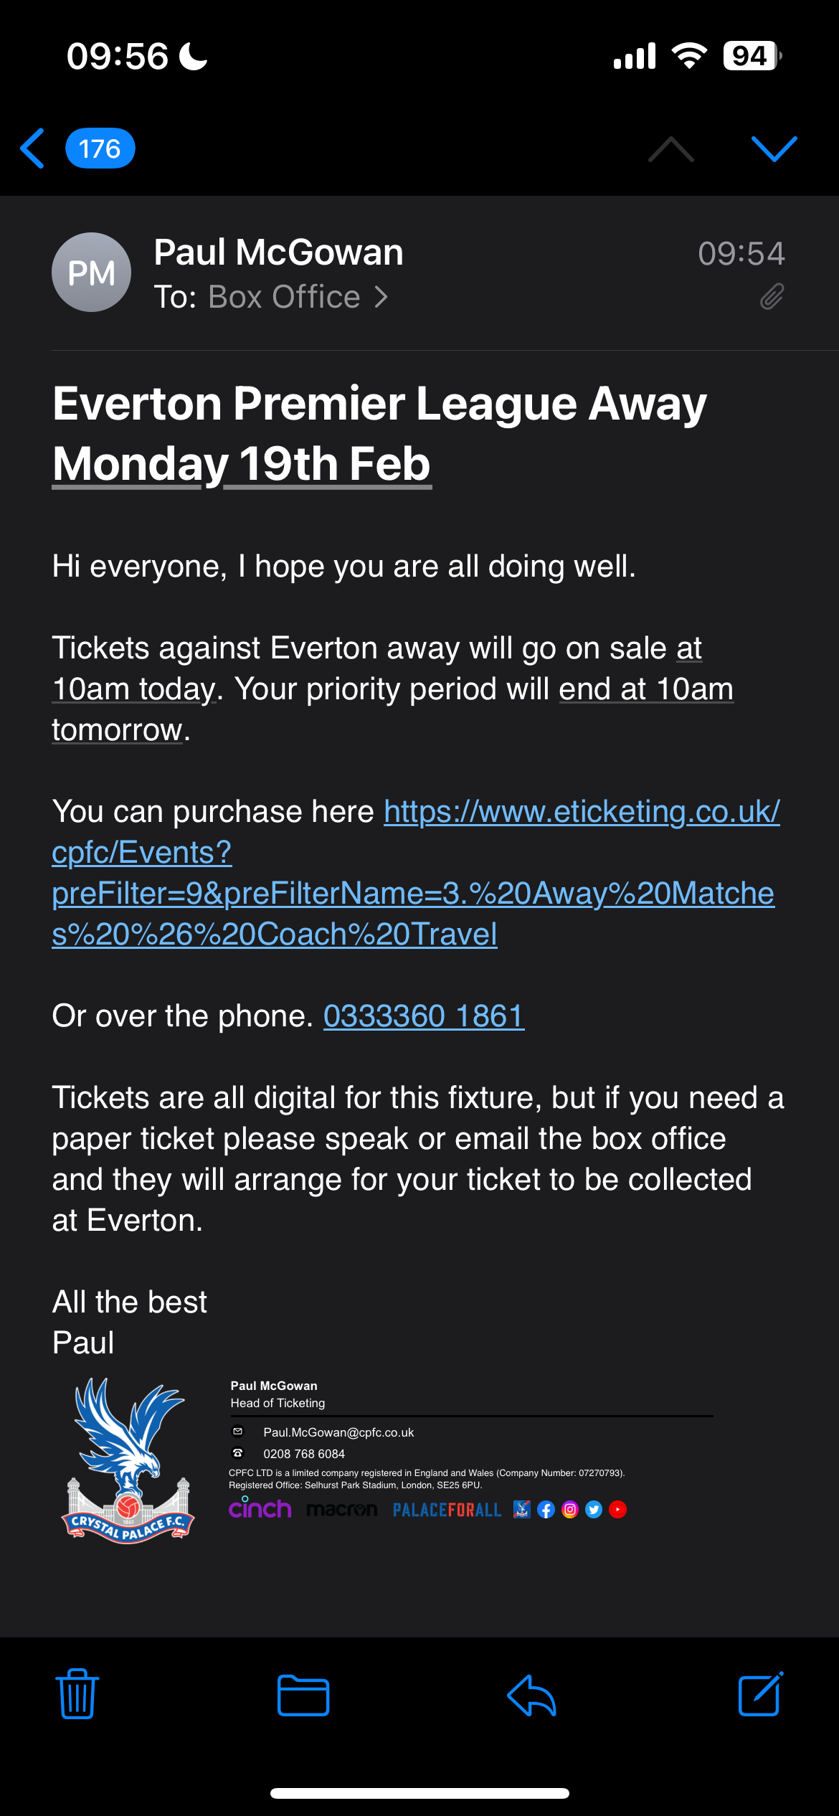Move the message using the folder icon
839x1816 pixels.
[x=303, y=1696]
